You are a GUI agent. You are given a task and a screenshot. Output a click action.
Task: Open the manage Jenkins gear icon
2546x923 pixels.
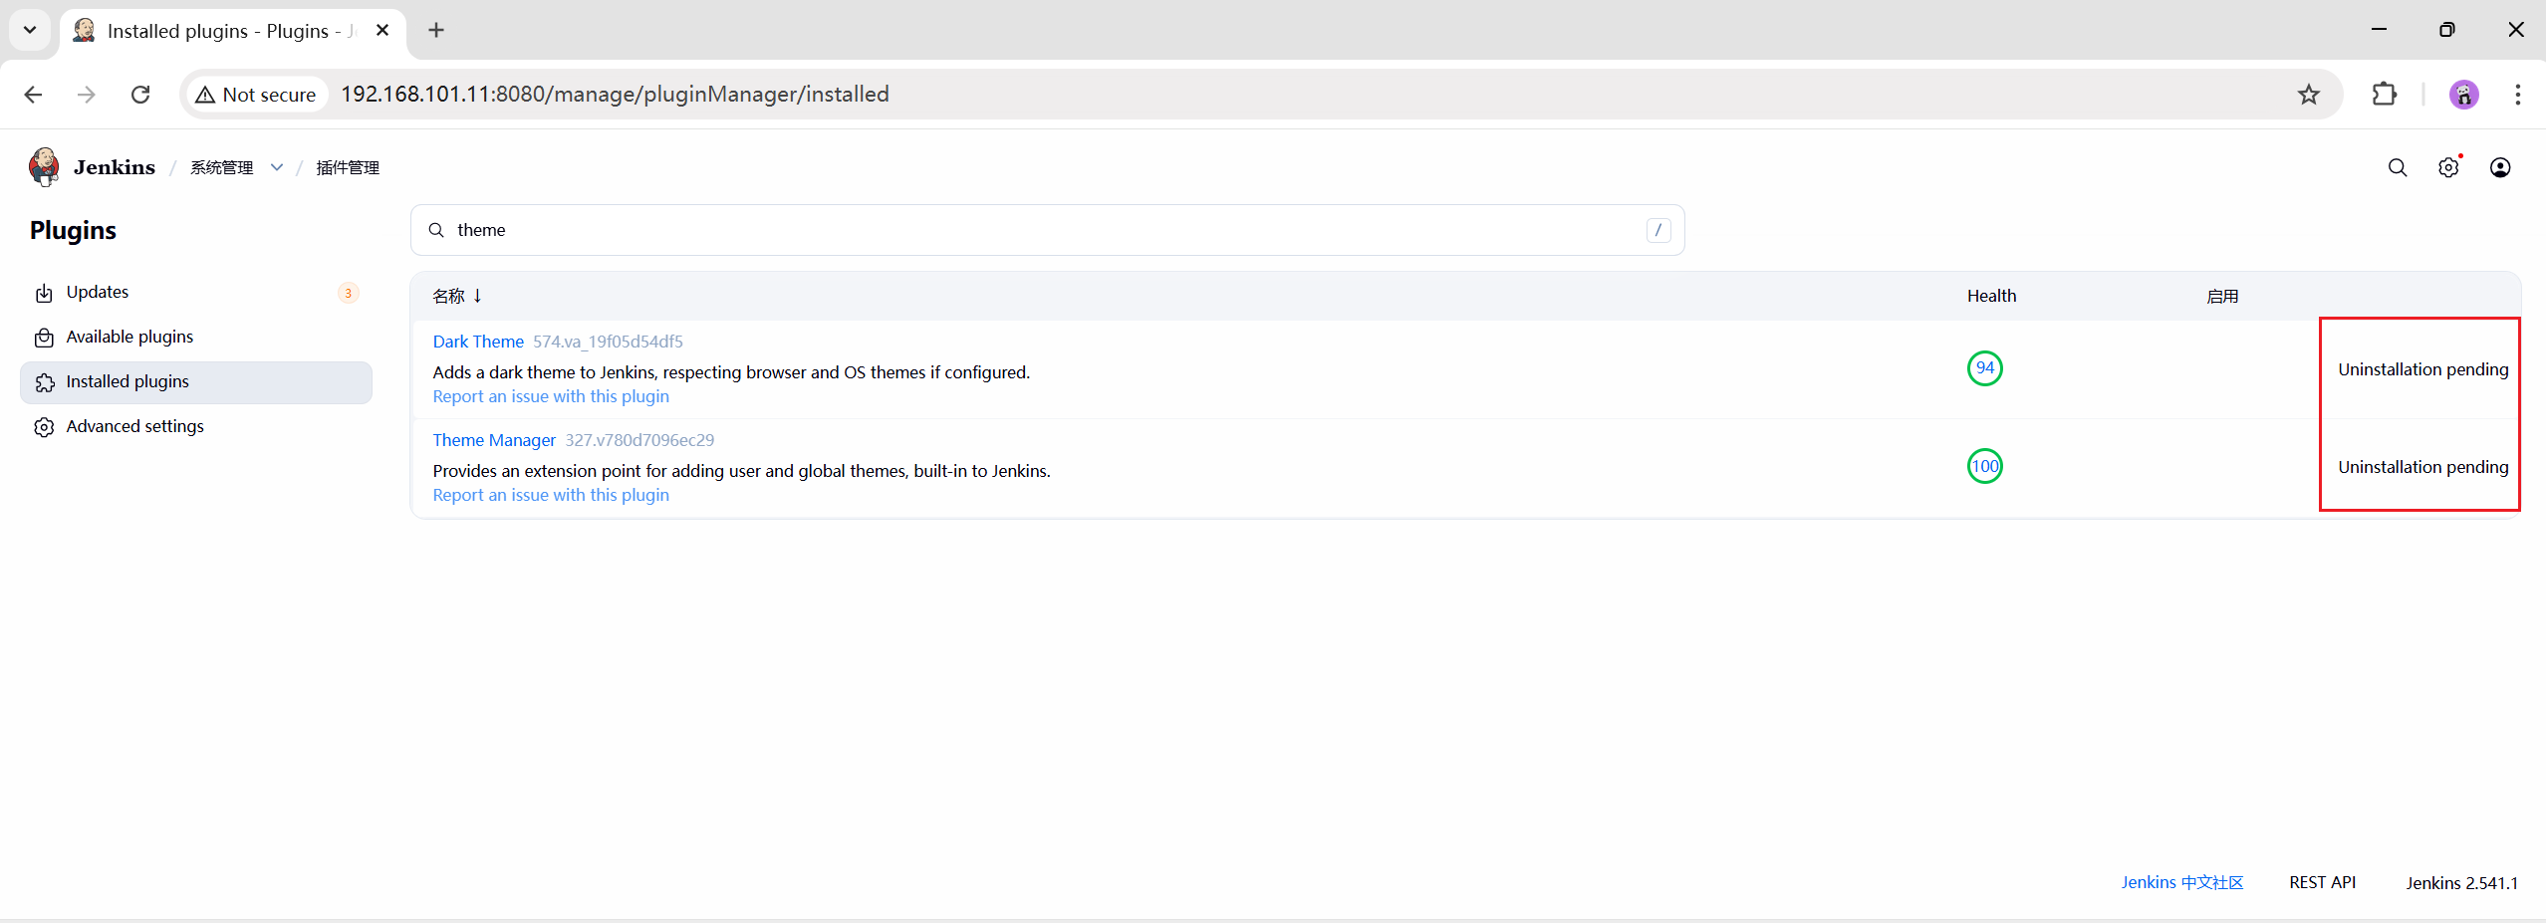coord(2448,167)
